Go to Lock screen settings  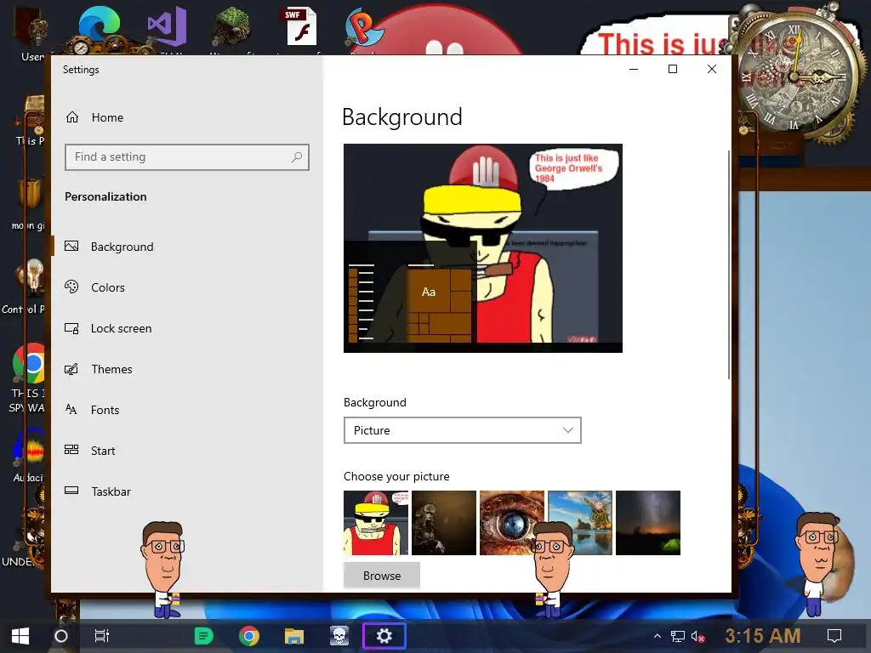point(121,329)
